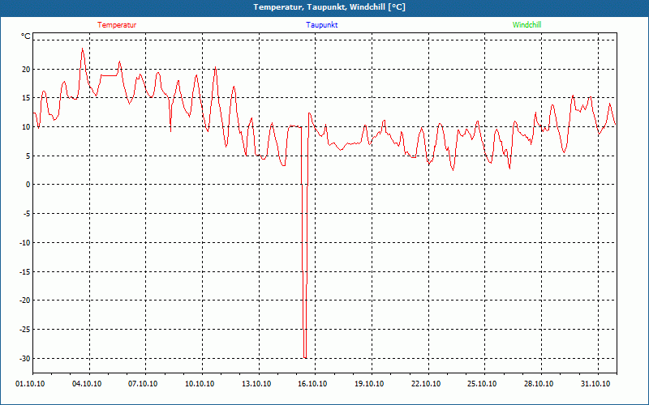
Task: Click the blue Taupunkt legend label
Action: tap(322, 25)
